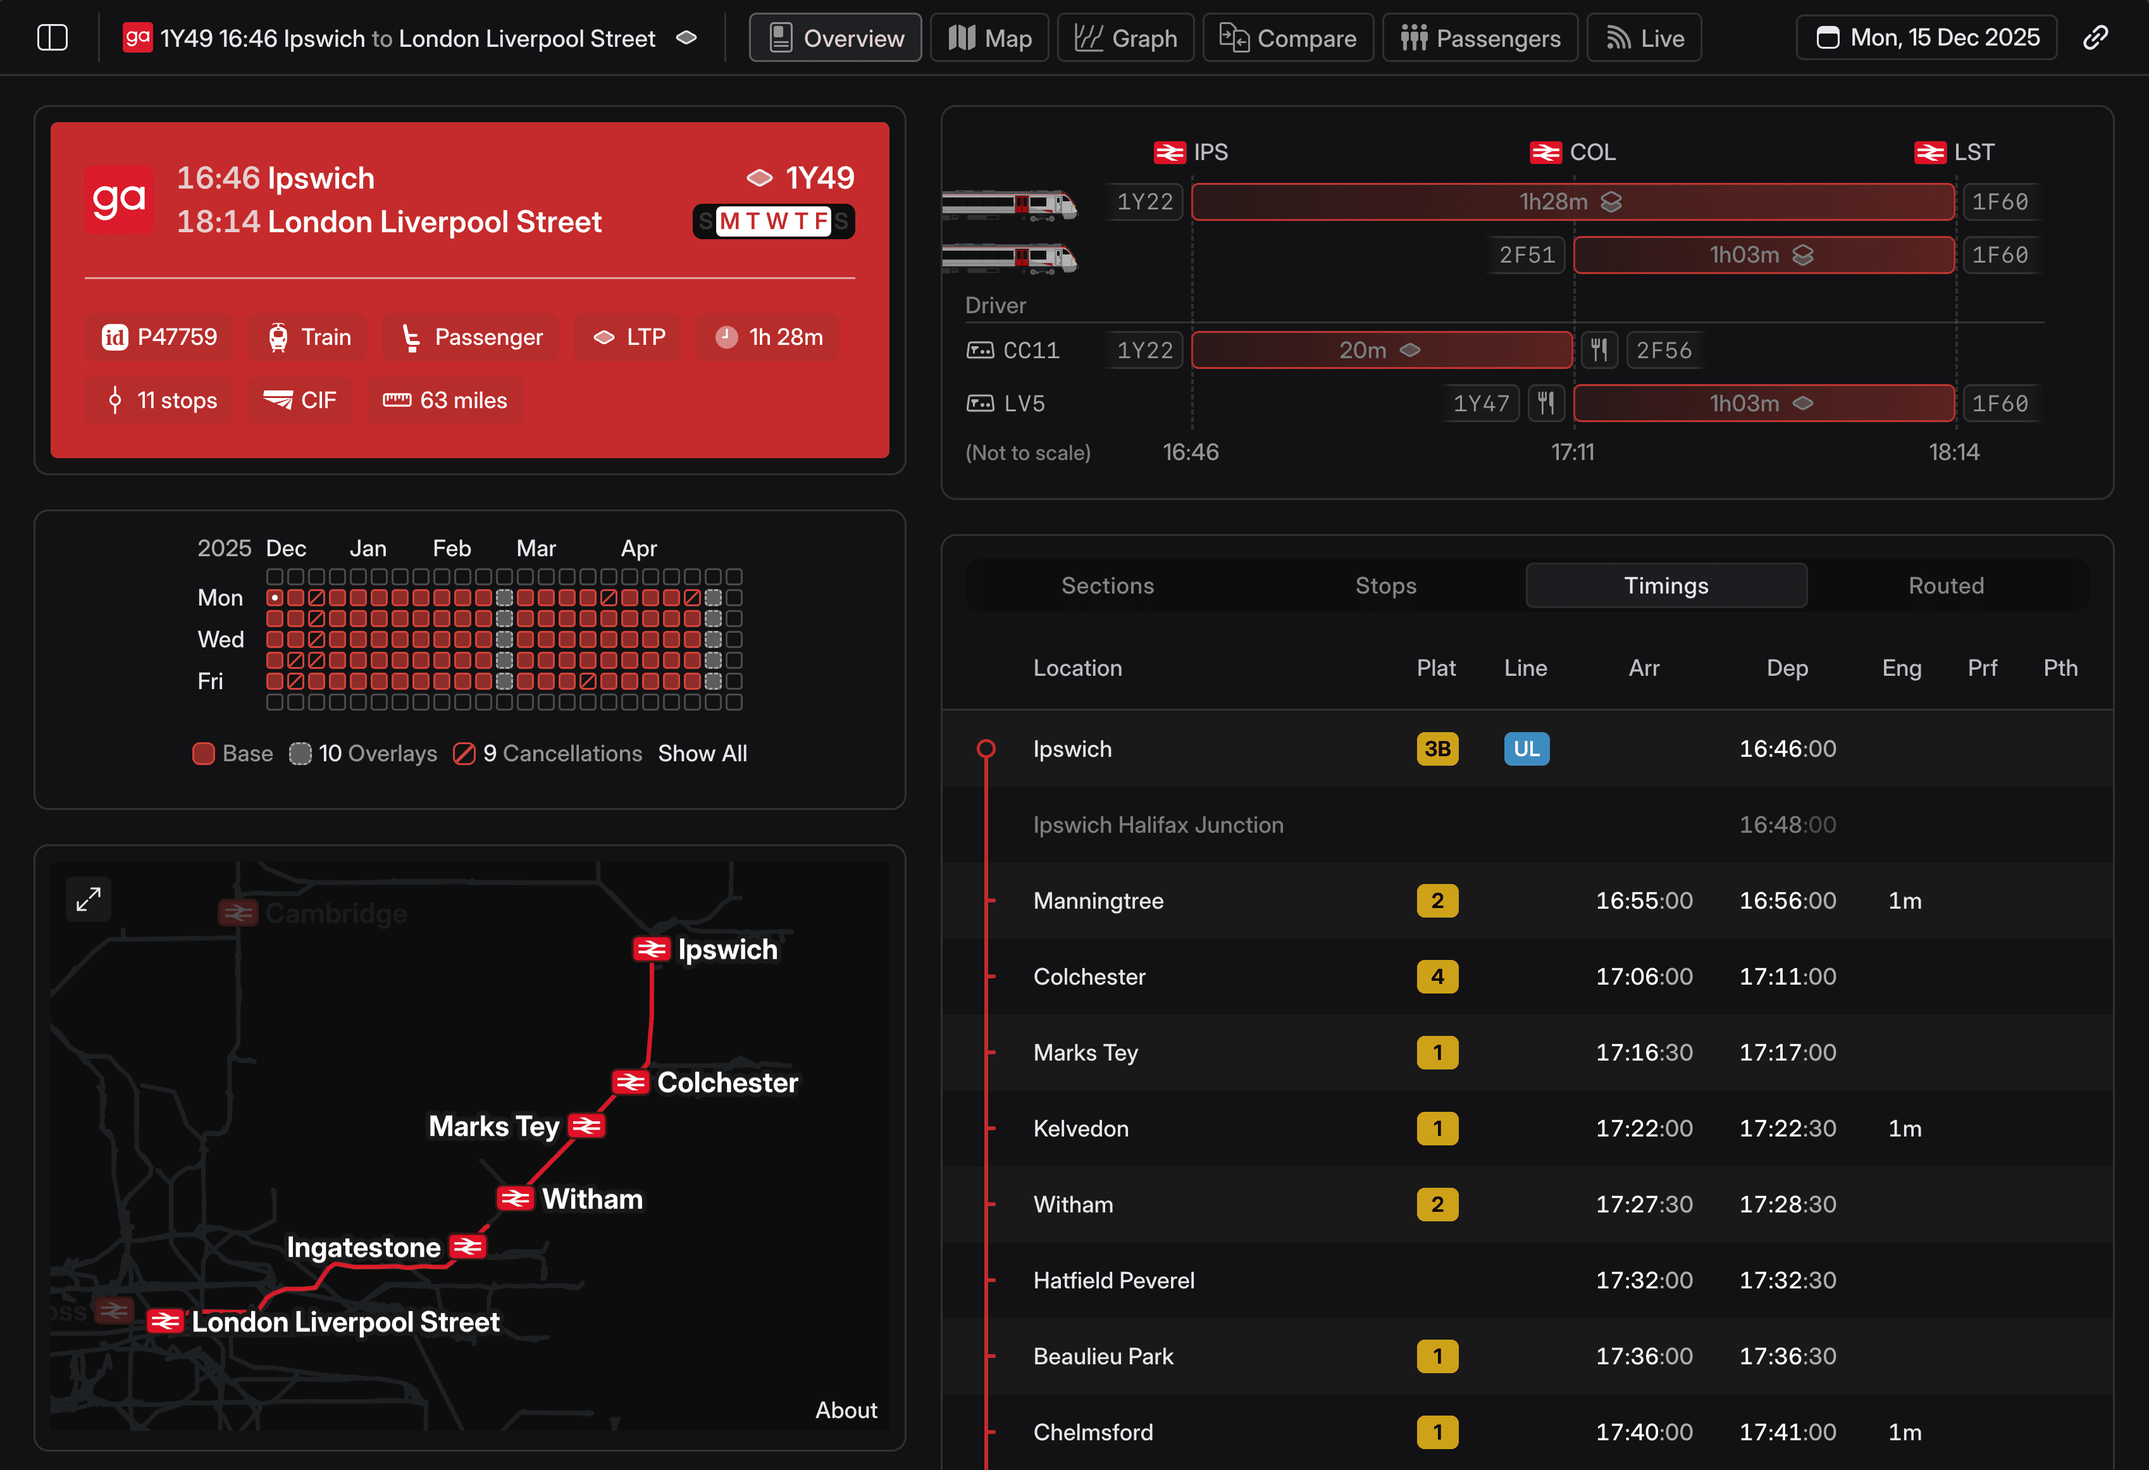This screenshot has height=1470, width=2149.
Task: Toggle the 9 Cancellations legend filter
Action: (x=547, y=754)
